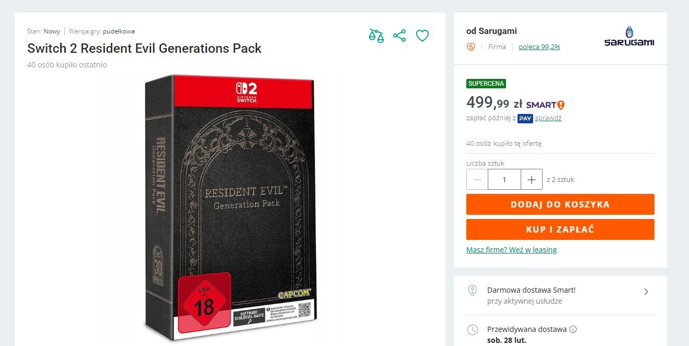Click the location pin delivery icon
The width and height of the screenshot is (689, 346).
pos(473,291)
